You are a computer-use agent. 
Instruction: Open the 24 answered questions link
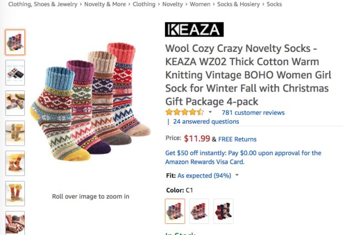click(x=206, y=121)
